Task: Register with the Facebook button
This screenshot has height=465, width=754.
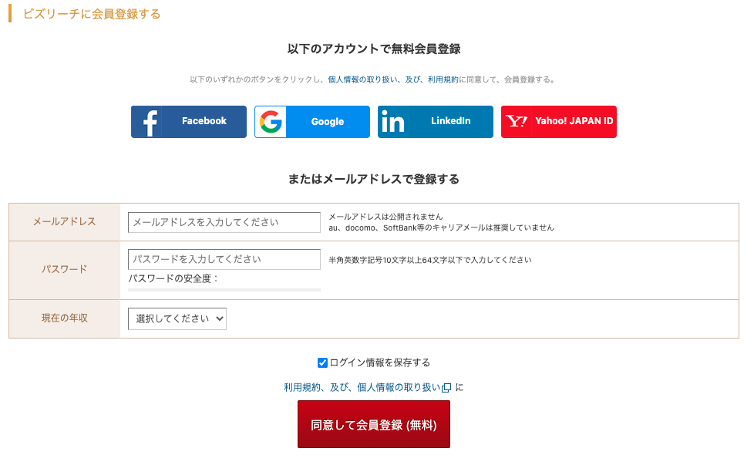Action: point(188,122)
